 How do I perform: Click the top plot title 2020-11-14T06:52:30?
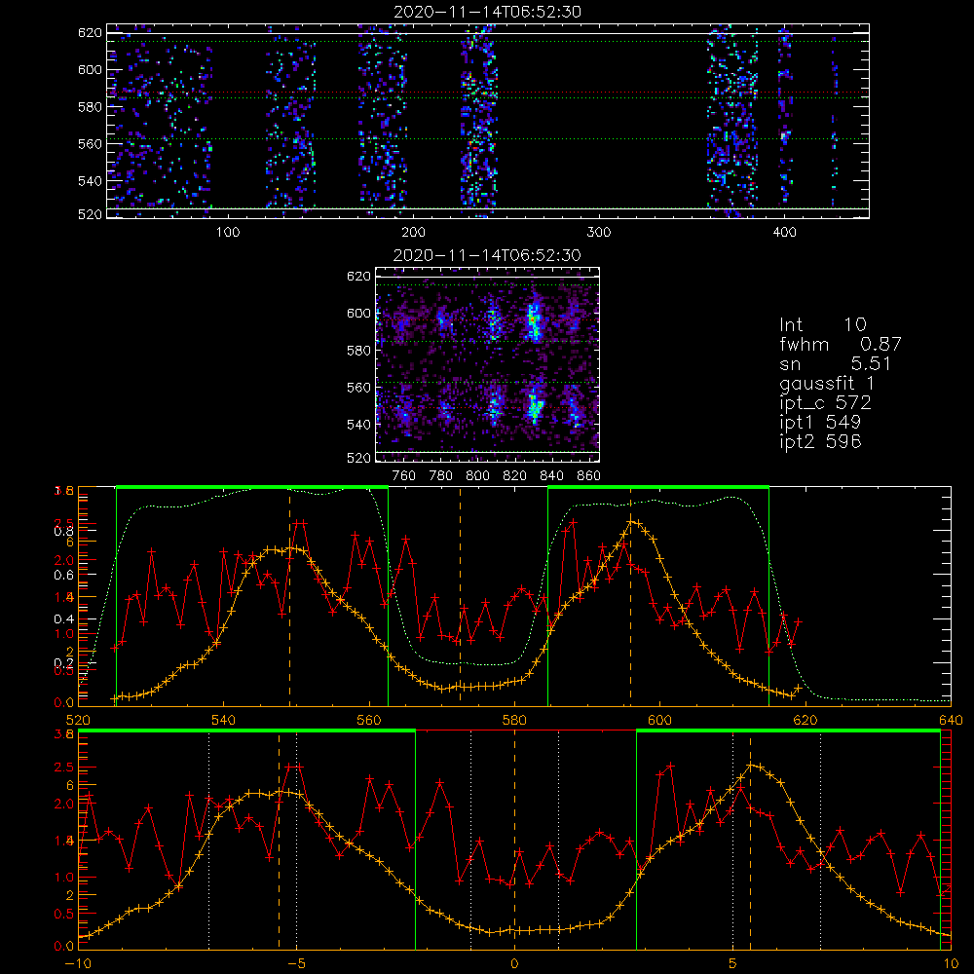coord(488,12)
